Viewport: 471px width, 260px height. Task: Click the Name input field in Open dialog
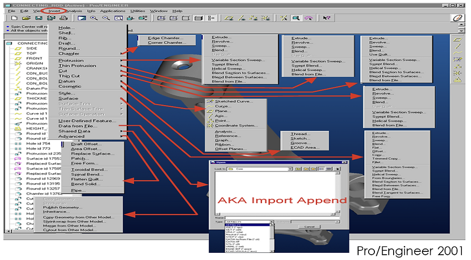[x=282, y=217]
